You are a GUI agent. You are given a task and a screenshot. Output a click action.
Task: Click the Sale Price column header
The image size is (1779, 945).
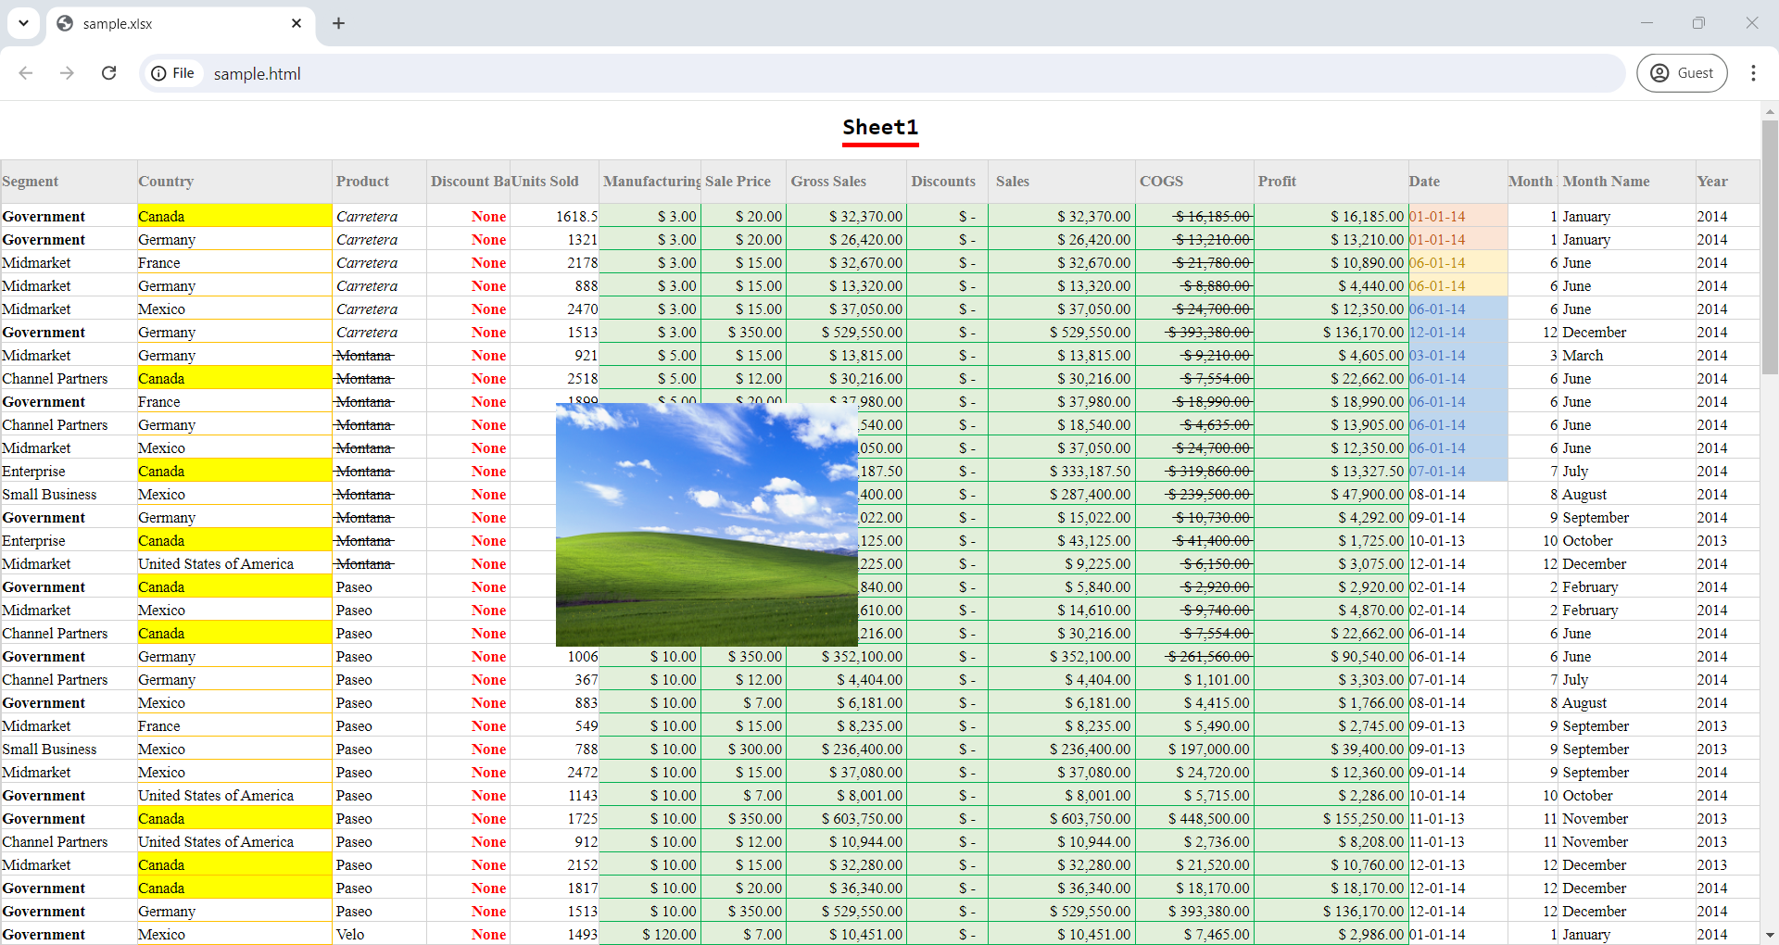click(x=743, y=182)
